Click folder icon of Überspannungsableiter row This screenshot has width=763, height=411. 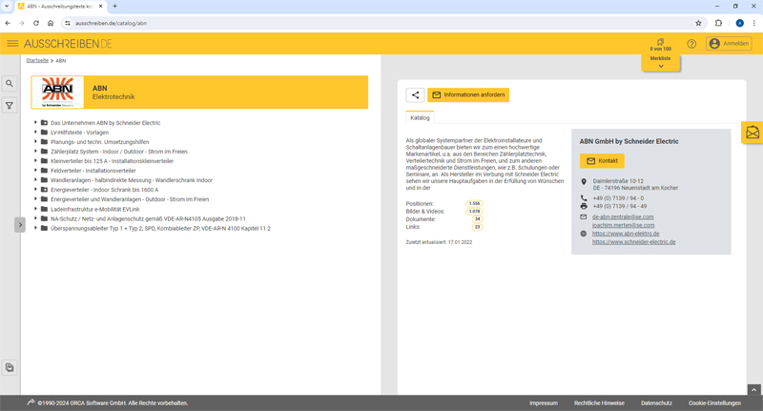click(x=44, y=228)
